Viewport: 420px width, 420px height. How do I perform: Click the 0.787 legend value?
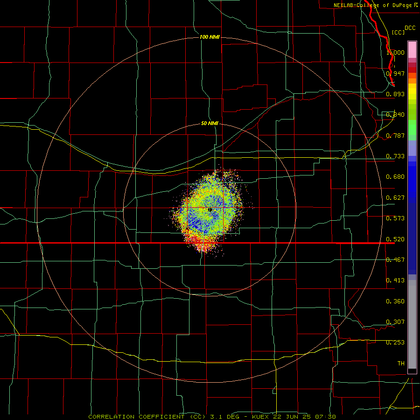click(395, 135)
